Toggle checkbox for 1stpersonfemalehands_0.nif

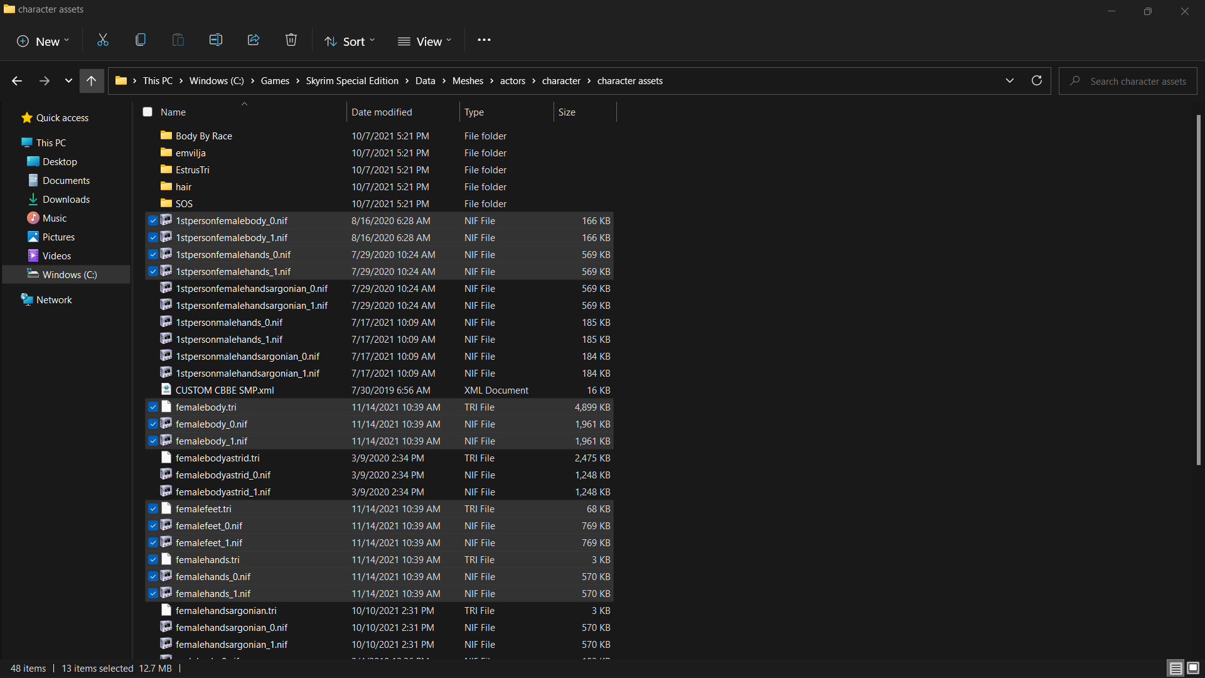tap(153, 254)
